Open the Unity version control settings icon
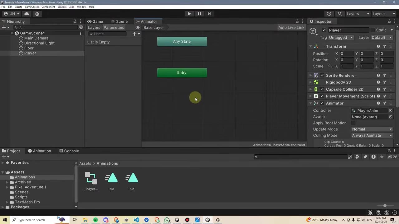Viewport: 399px width, 224px height. [x=37, y=14]
